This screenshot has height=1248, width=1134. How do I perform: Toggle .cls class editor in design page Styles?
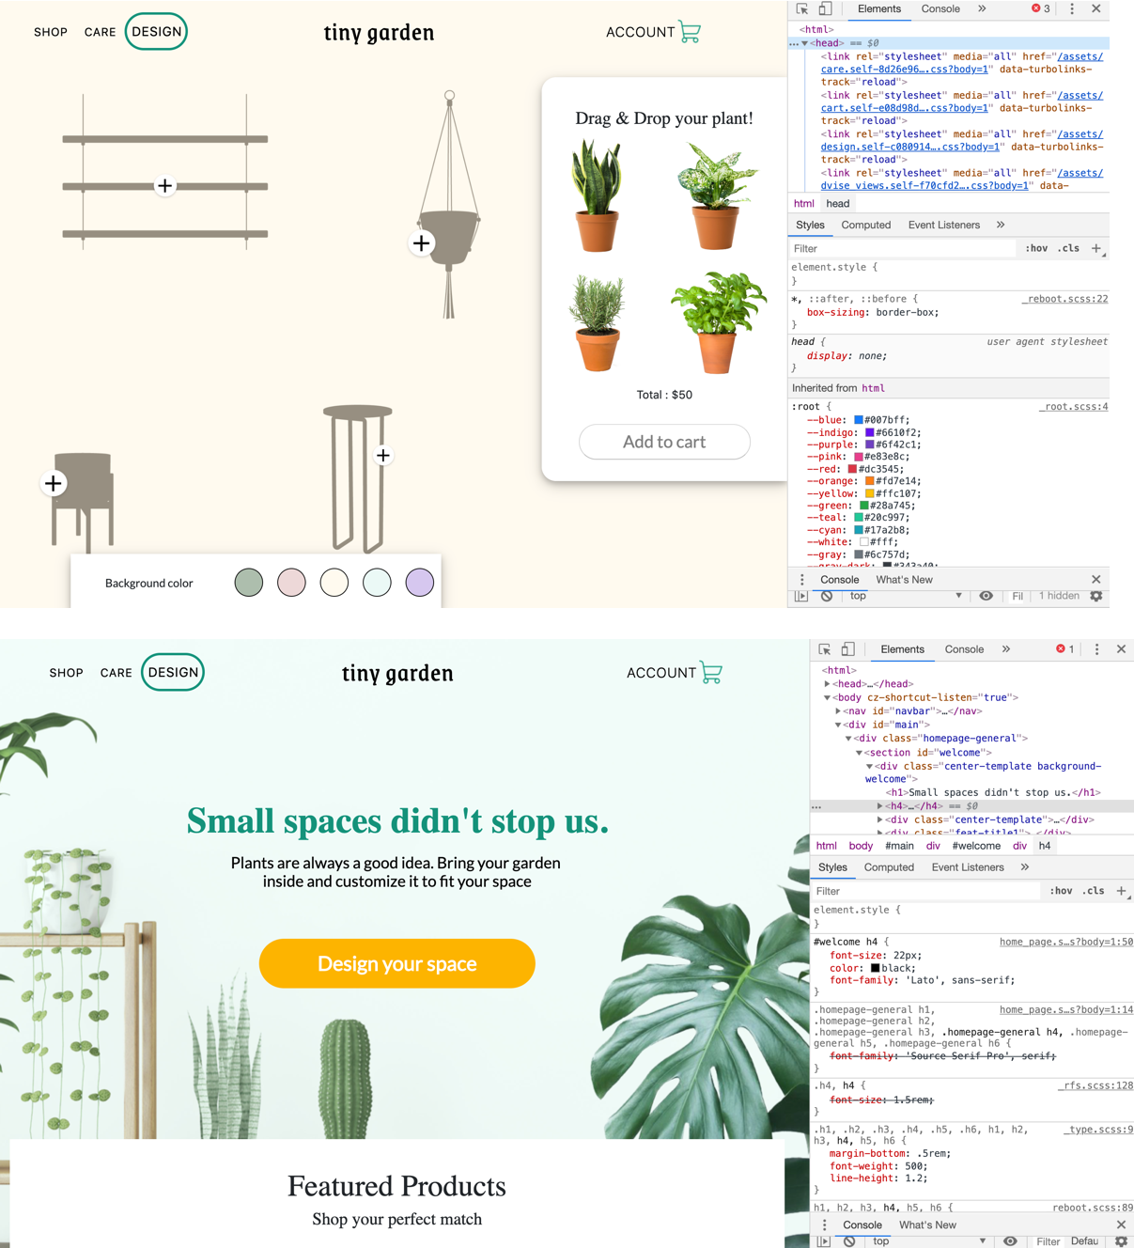[1068, 249]
